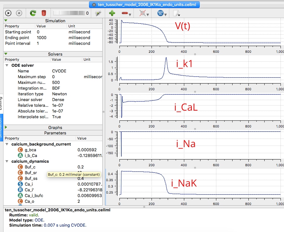Select the Linear solver Dense value
The width and height of the screenshot is (284, 232).
click(x=58, y=100)
